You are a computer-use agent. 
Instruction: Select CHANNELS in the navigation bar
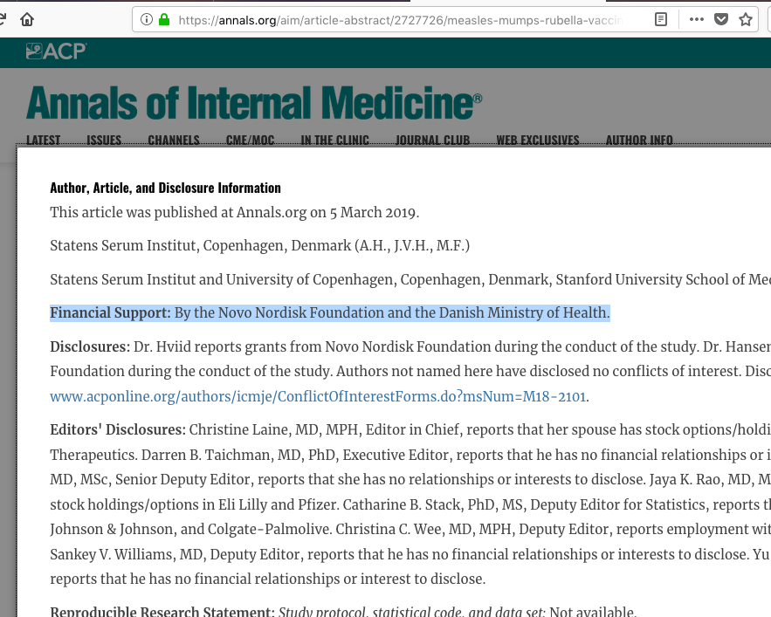(174, 140)
